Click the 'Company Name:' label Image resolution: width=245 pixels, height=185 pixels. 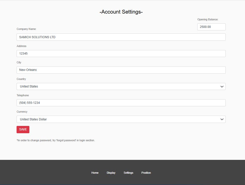tap(26, 29)
